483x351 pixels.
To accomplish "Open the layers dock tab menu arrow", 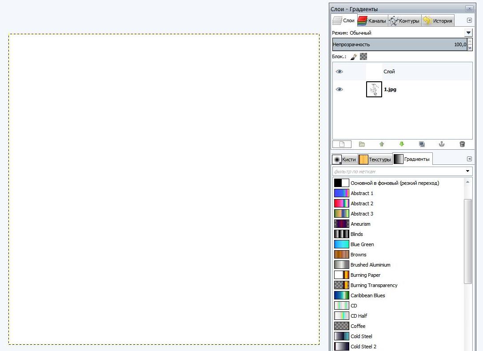I will click(469, 20).
